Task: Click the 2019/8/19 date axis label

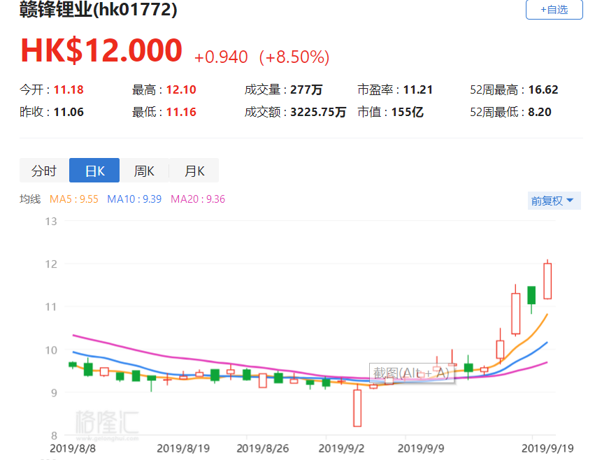Action: pos(183,449)
